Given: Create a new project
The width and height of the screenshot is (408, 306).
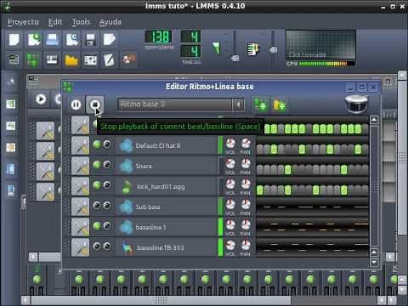Looking at the screenshot, I should pyautogui.click(x=14, y=39).
